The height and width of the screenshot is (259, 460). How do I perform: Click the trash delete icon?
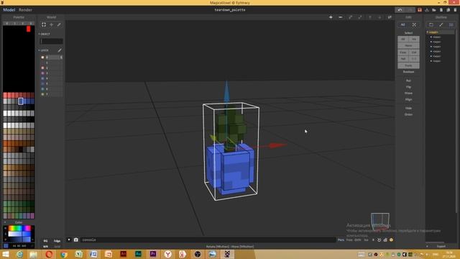click(x=455, y=10)
